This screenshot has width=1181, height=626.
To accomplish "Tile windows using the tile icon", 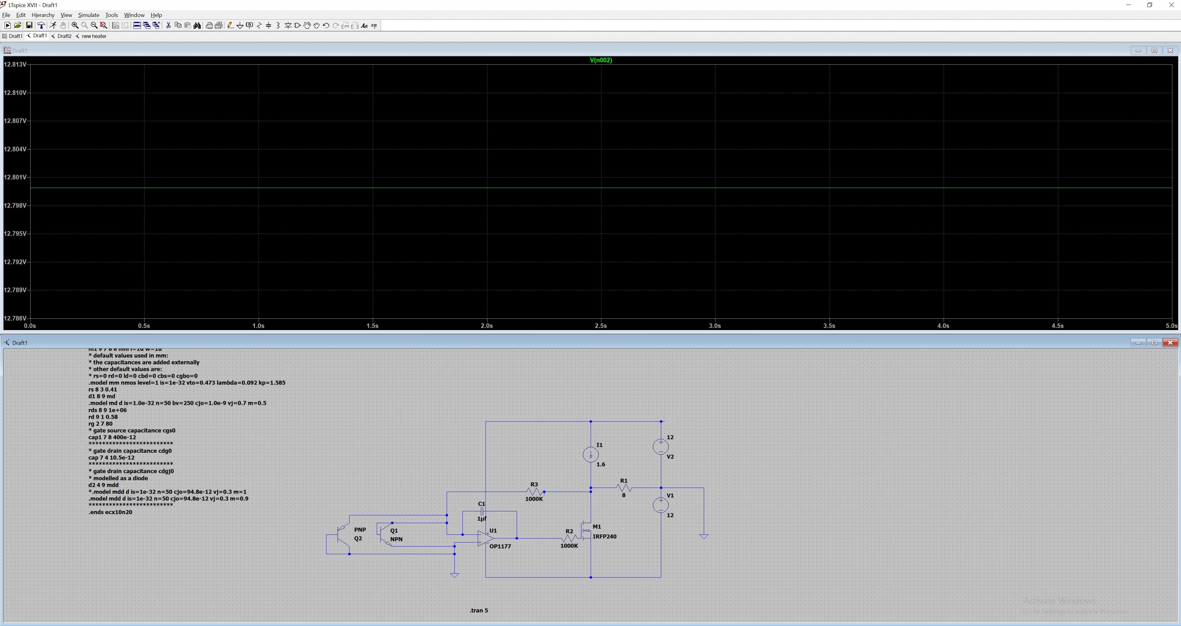I will click(x=137, y=26).
